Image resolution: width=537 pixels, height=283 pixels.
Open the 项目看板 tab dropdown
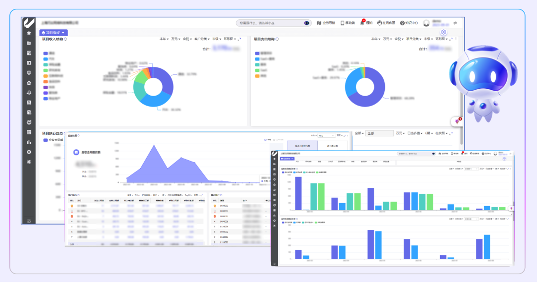(x=53, y=32)
